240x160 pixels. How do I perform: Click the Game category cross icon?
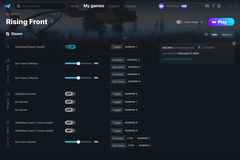tap(8, 123)
